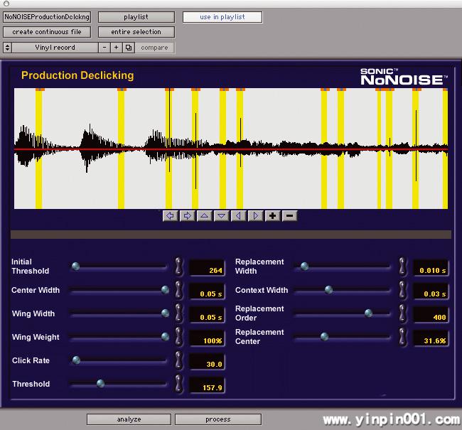Click the process button

click(x=218, y=419)
